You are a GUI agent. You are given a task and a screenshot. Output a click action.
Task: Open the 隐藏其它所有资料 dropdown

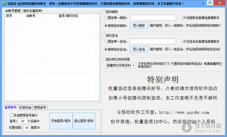point(121,65)
